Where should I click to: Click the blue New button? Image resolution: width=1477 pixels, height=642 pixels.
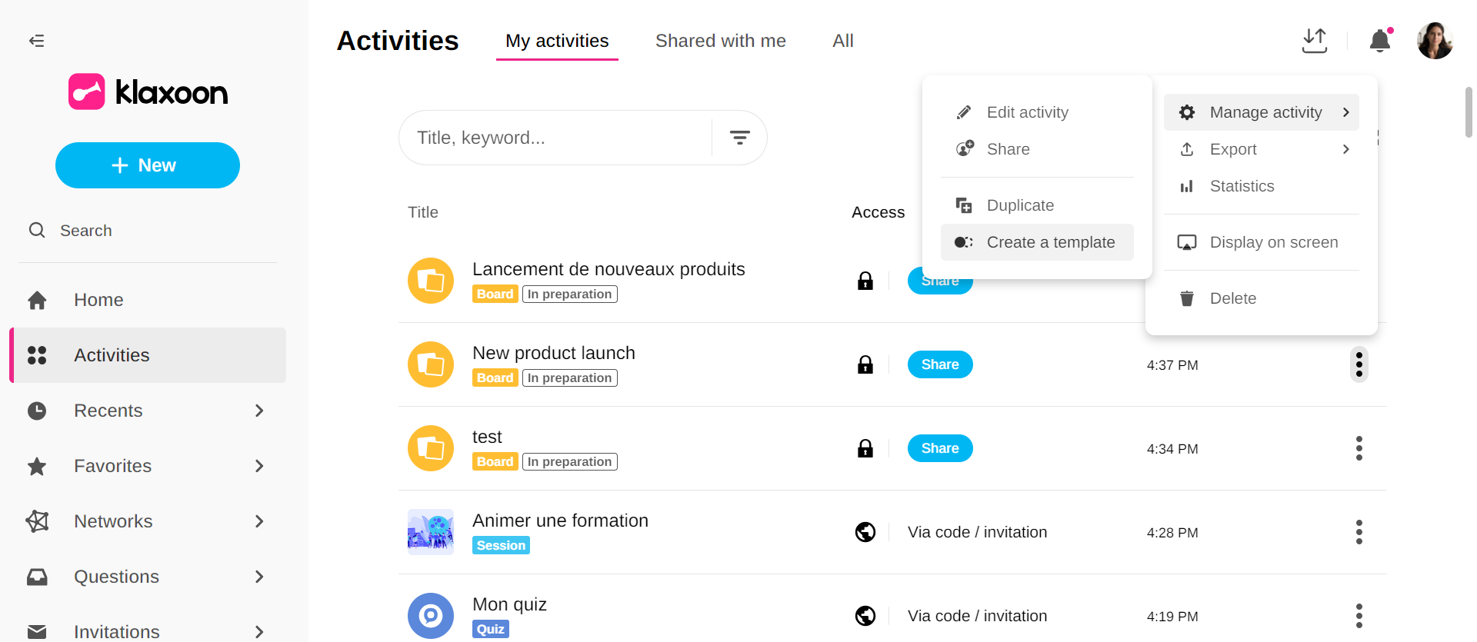tap(148, 165)
